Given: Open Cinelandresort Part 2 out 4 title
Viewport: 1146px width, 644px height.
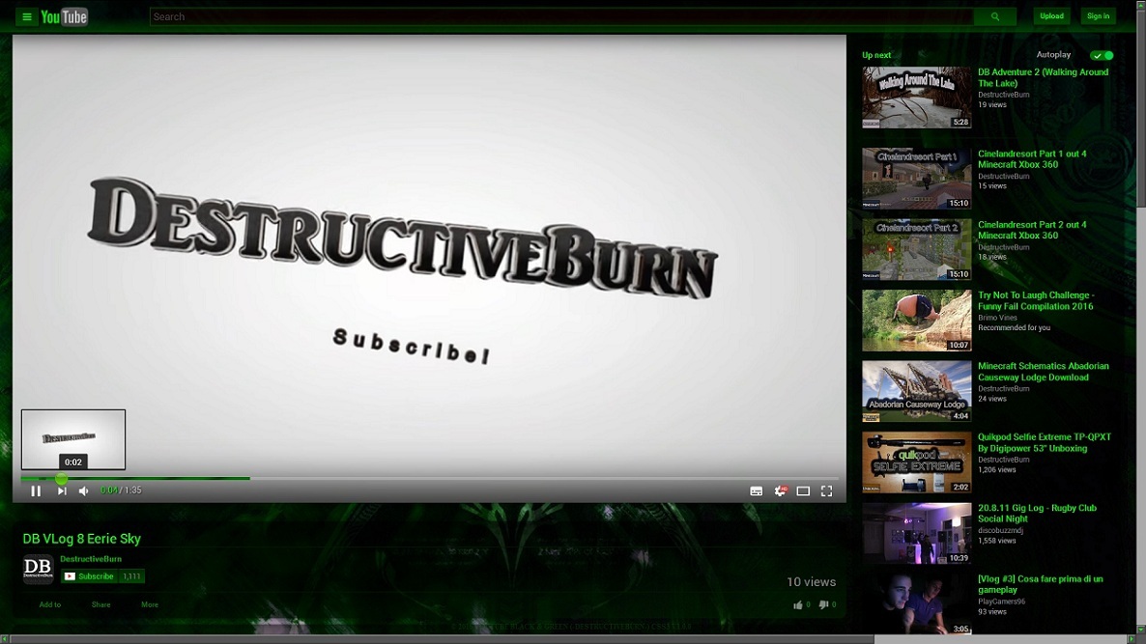Looking at the screenshot, I should point(1032,230).
